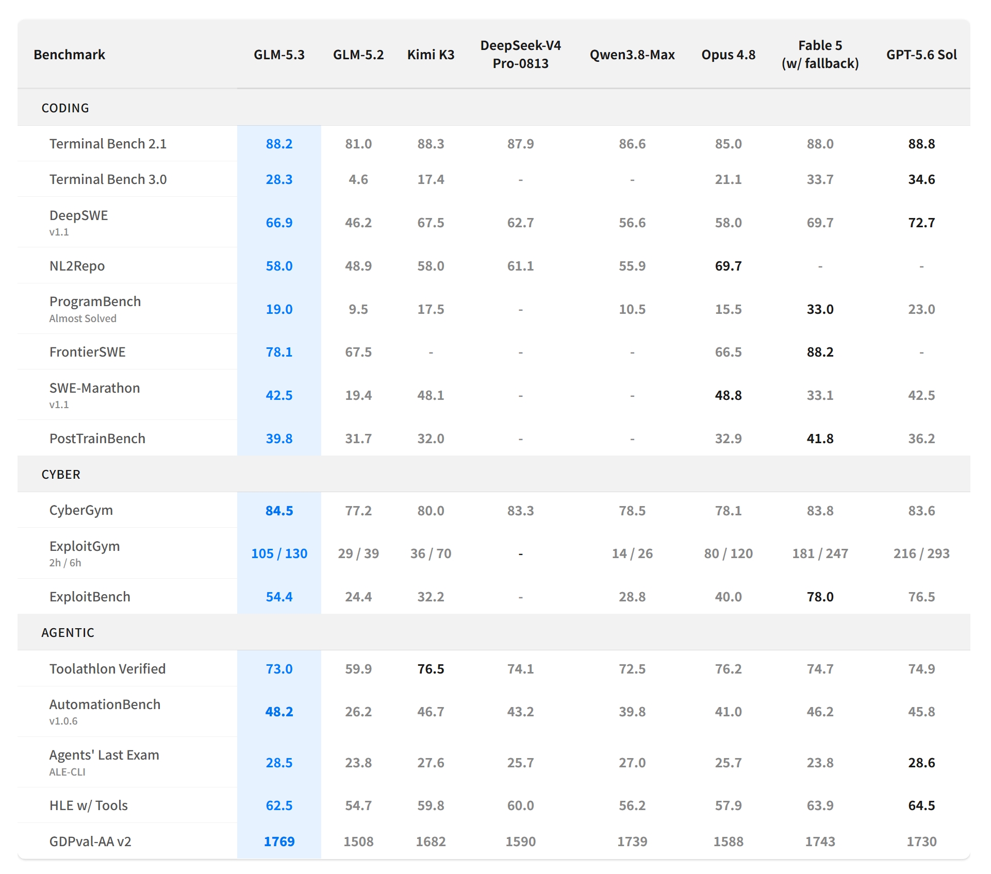Select GLM-5.2's Terminal Bench 3.0 score 4.6
Screen dimensions: 991x874
tap(358, 179)
